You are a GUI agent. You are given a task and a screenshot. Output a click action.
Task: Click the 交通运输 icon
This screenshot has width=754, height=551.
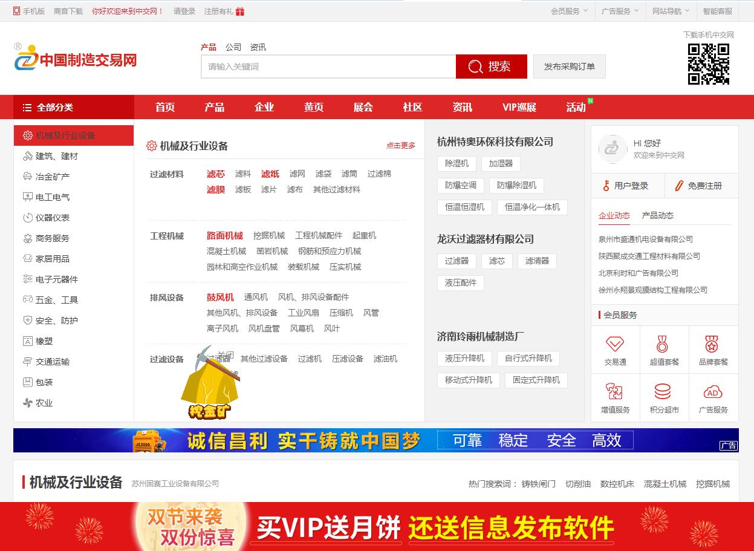(27, 362)
